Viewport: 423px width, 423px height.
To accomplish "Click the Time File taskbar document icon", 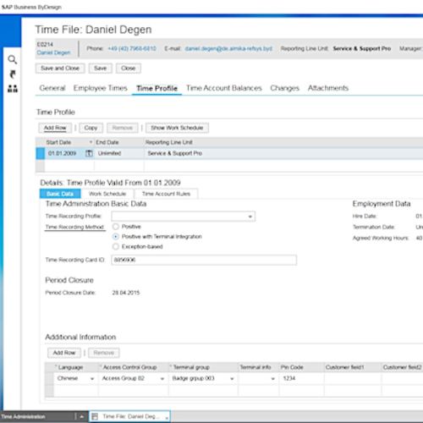I will 95,416.
